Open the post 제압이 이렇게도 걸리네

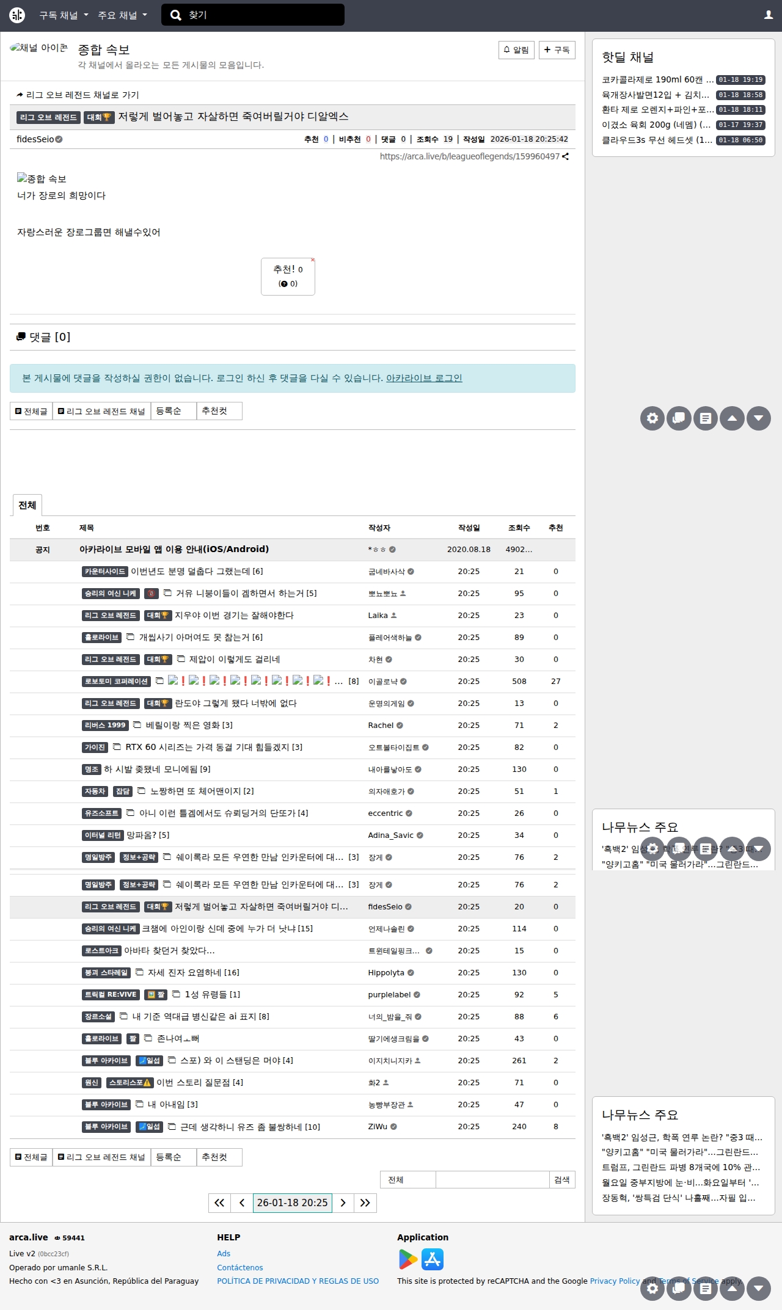(x=235, y=660)
